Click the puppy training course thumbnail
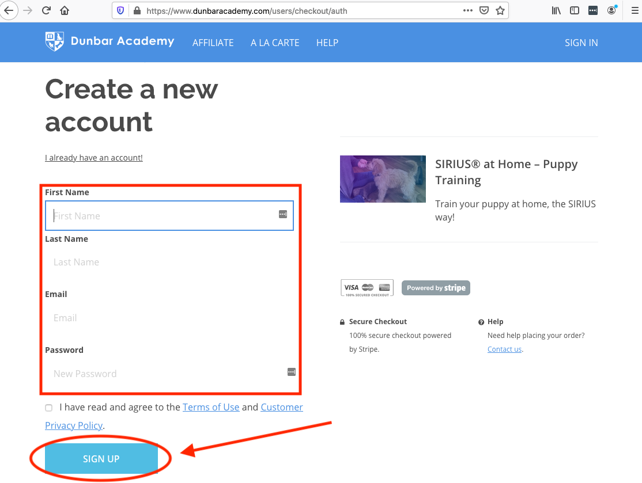This screenshot has width=642, height=483. [x=383, y=179]
